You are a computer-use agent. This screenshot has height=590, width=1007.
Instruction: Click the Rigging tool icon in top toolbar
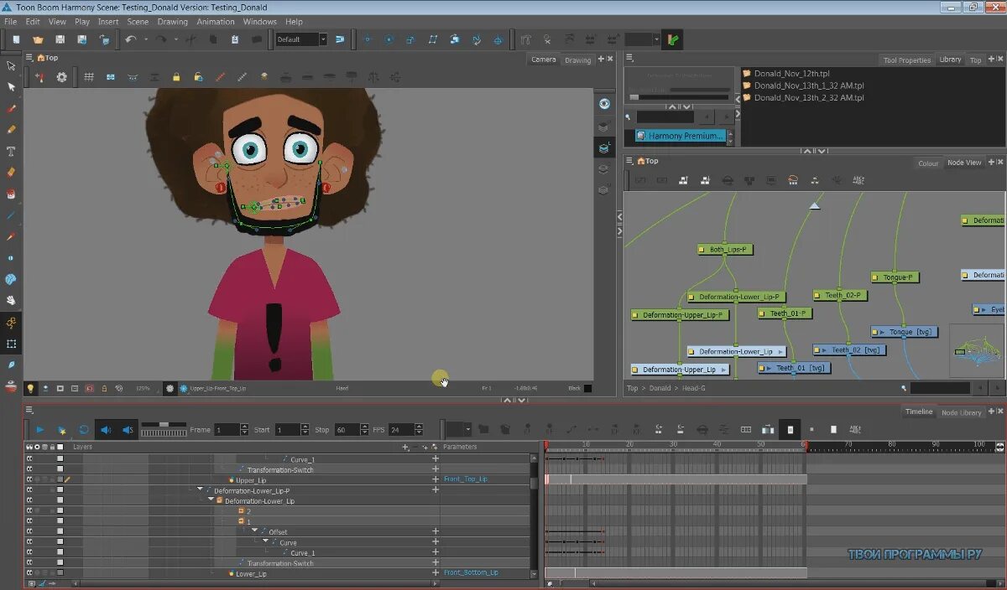click(x=524, y=39)
